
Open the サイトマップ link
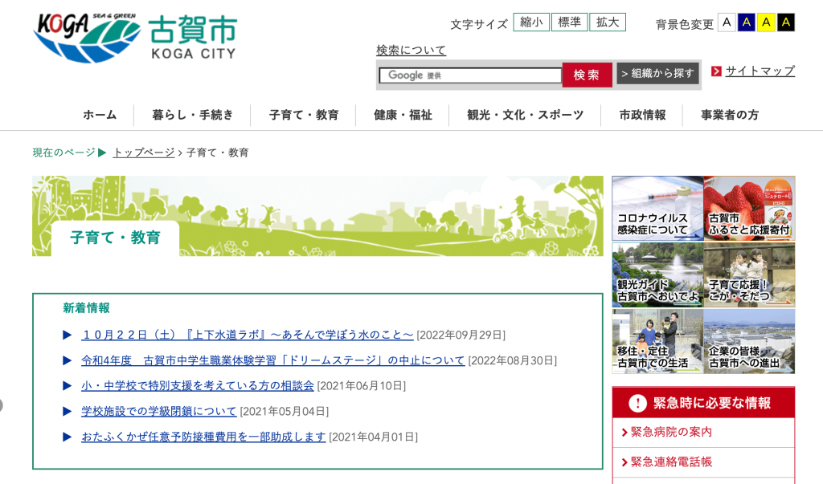[x=760, y=71]
